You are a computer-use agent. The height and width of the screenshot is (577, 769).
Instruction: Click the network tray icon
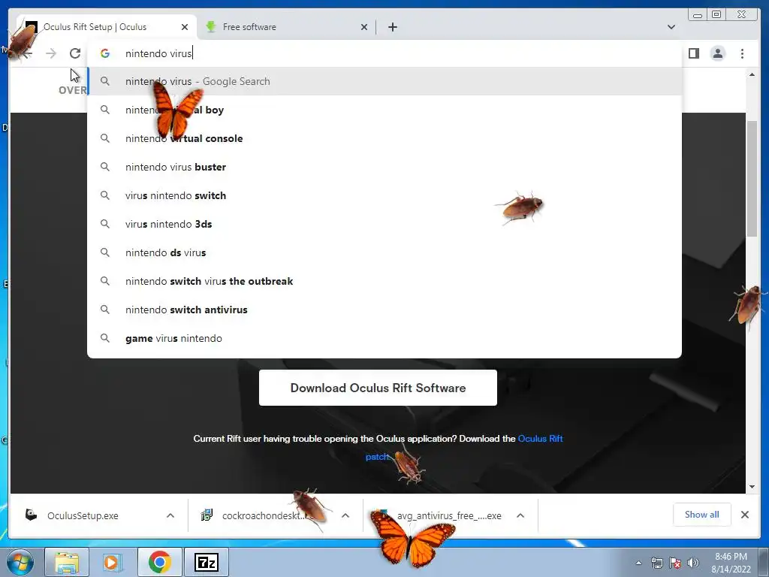tap(656, 563)
